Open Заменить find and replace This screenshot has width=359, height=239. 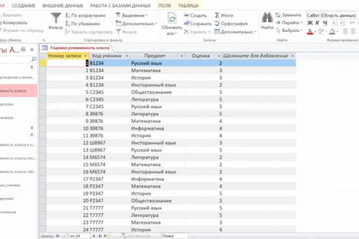[289, 15]
